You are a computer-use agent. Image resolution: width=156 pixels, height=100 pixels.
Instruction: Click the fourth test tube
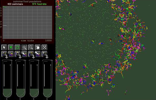pos(48,78)
